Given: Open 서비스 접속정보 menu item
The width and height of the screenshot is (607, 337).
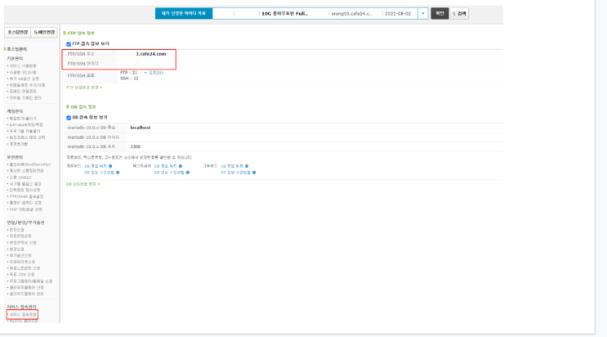Looking at the screenshot, I should (23, 315).
